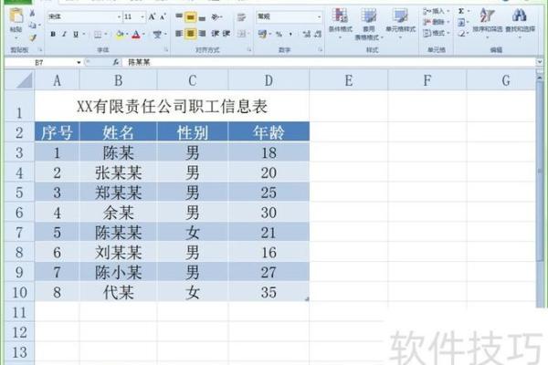Toggle Top Align

[179, 16]
